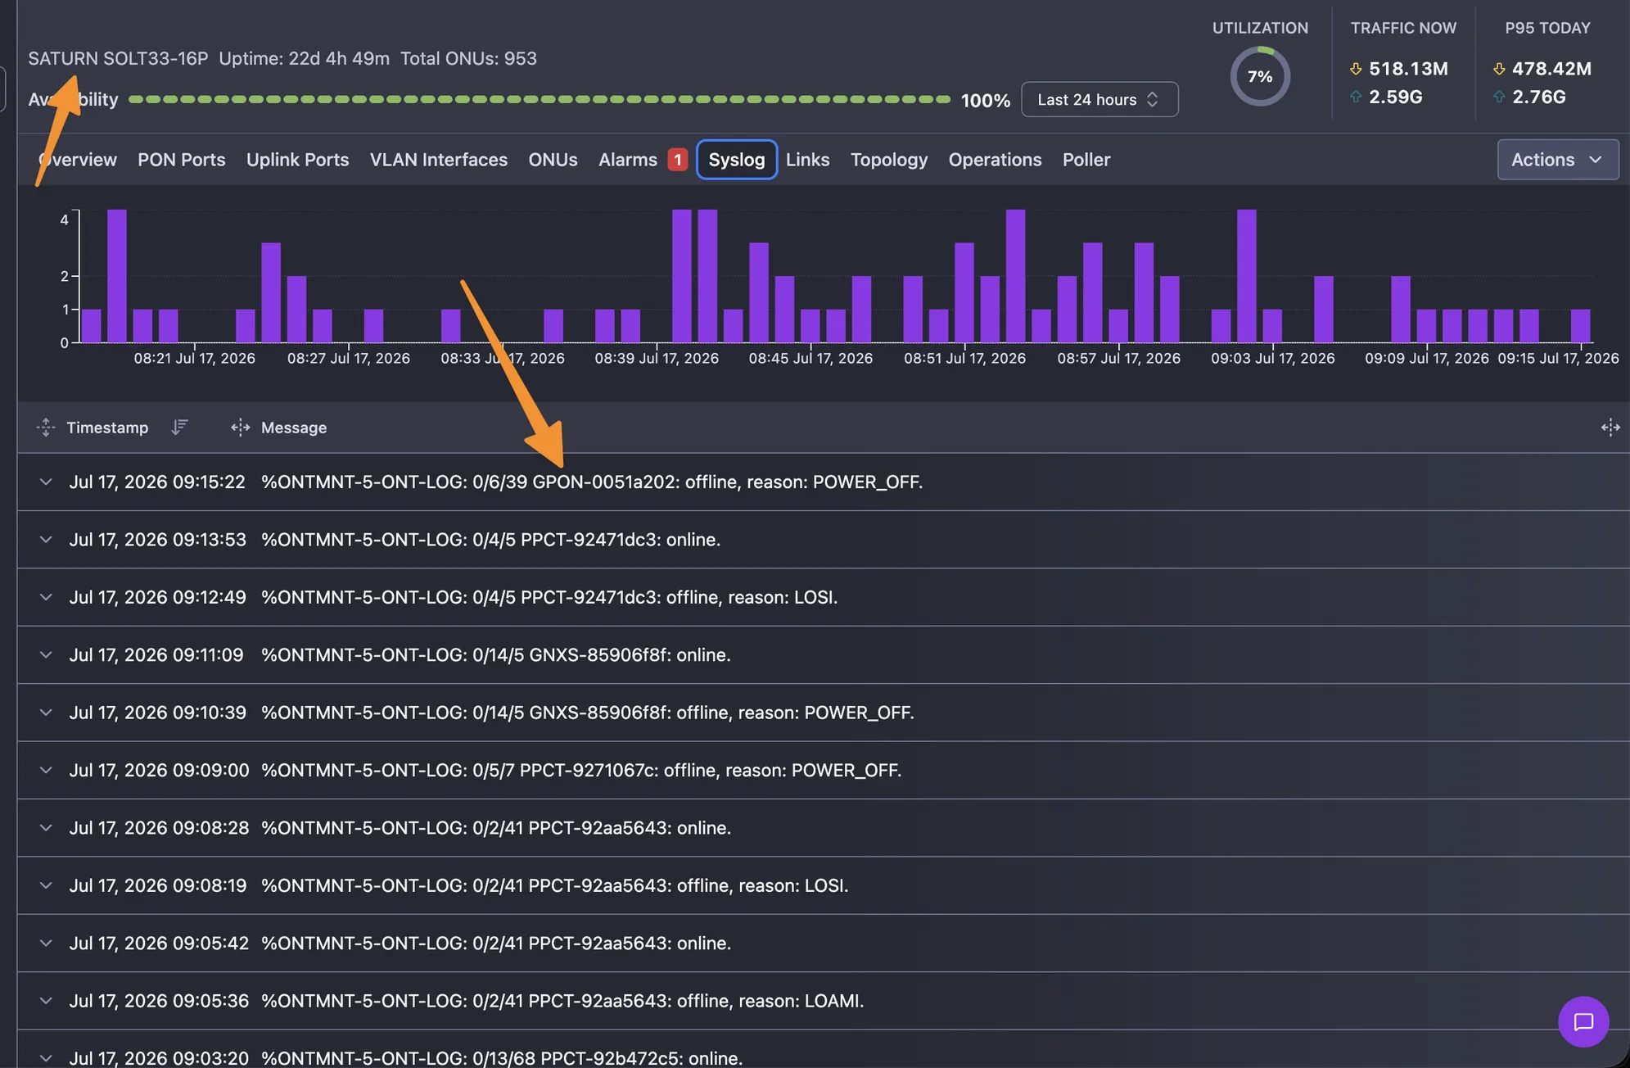The image size is (1630, 1068).
Task: Switch to the PON Ports tab
Action: coord(181,160)
